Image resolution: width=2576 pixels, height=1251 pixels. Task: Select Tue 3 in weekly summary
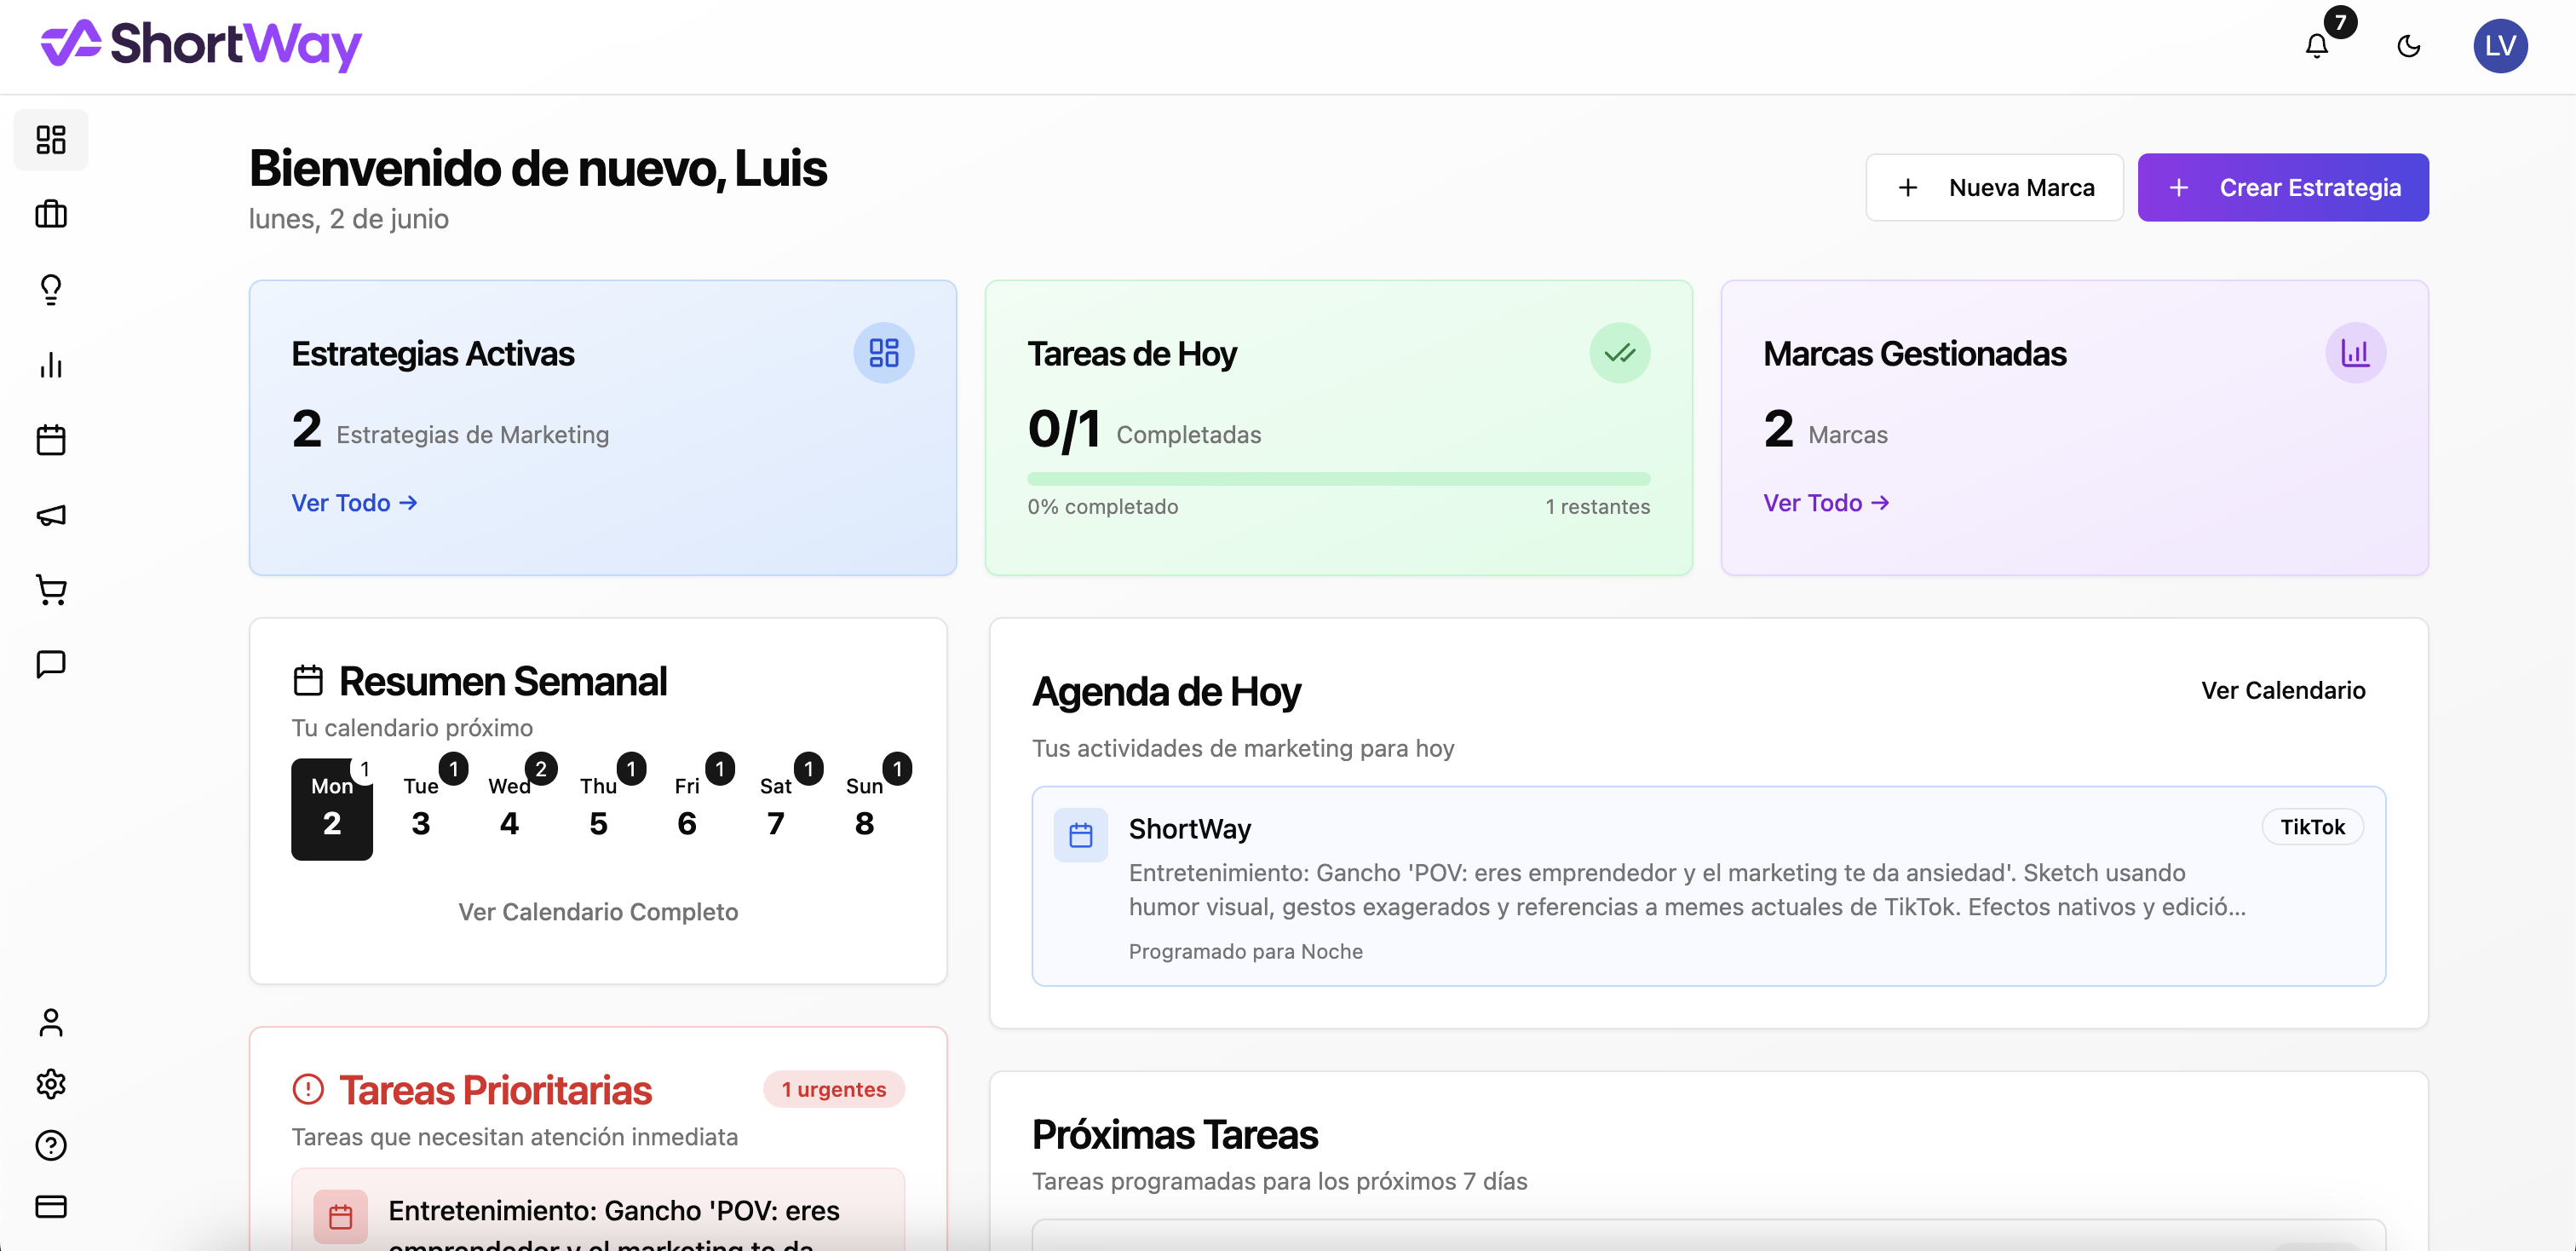tap(421, 808)
